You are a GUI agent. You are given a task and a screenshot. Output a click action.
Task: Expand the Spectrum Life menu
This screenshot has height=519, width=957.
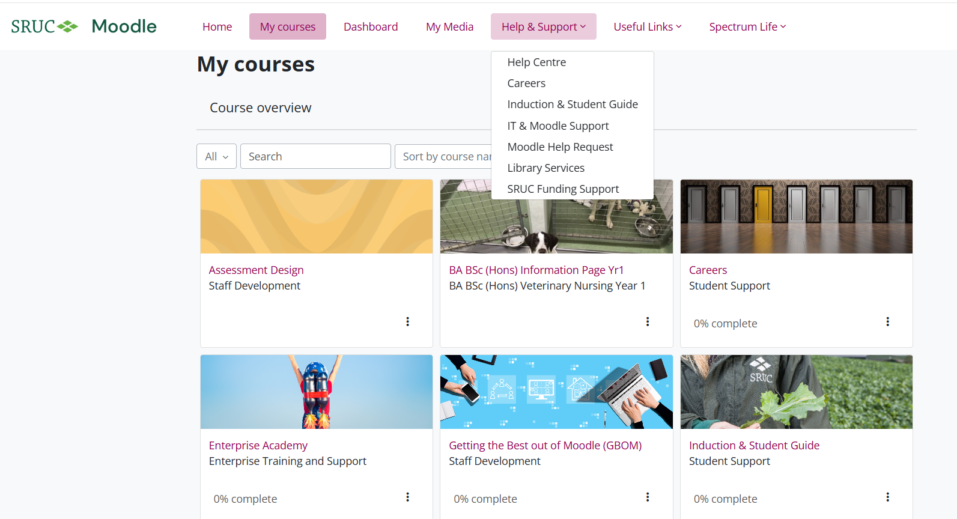[x=747, y=26]
